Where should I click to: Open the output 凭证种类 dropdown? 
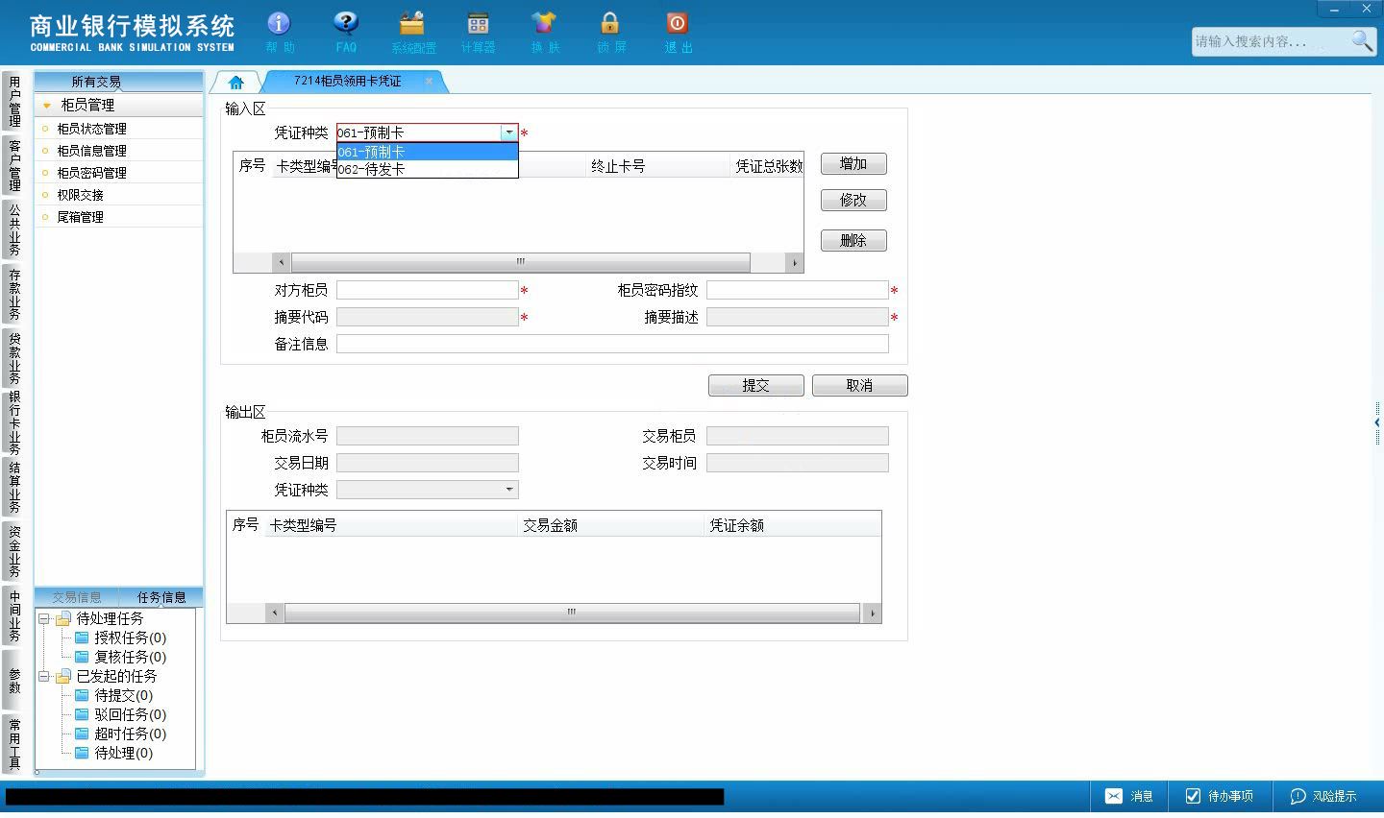pos(508,490)
